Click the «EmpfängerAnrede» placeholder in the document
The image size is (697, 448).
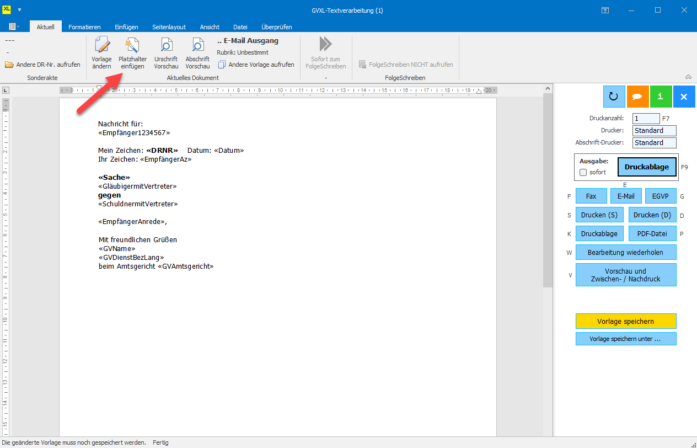point(131,222)
